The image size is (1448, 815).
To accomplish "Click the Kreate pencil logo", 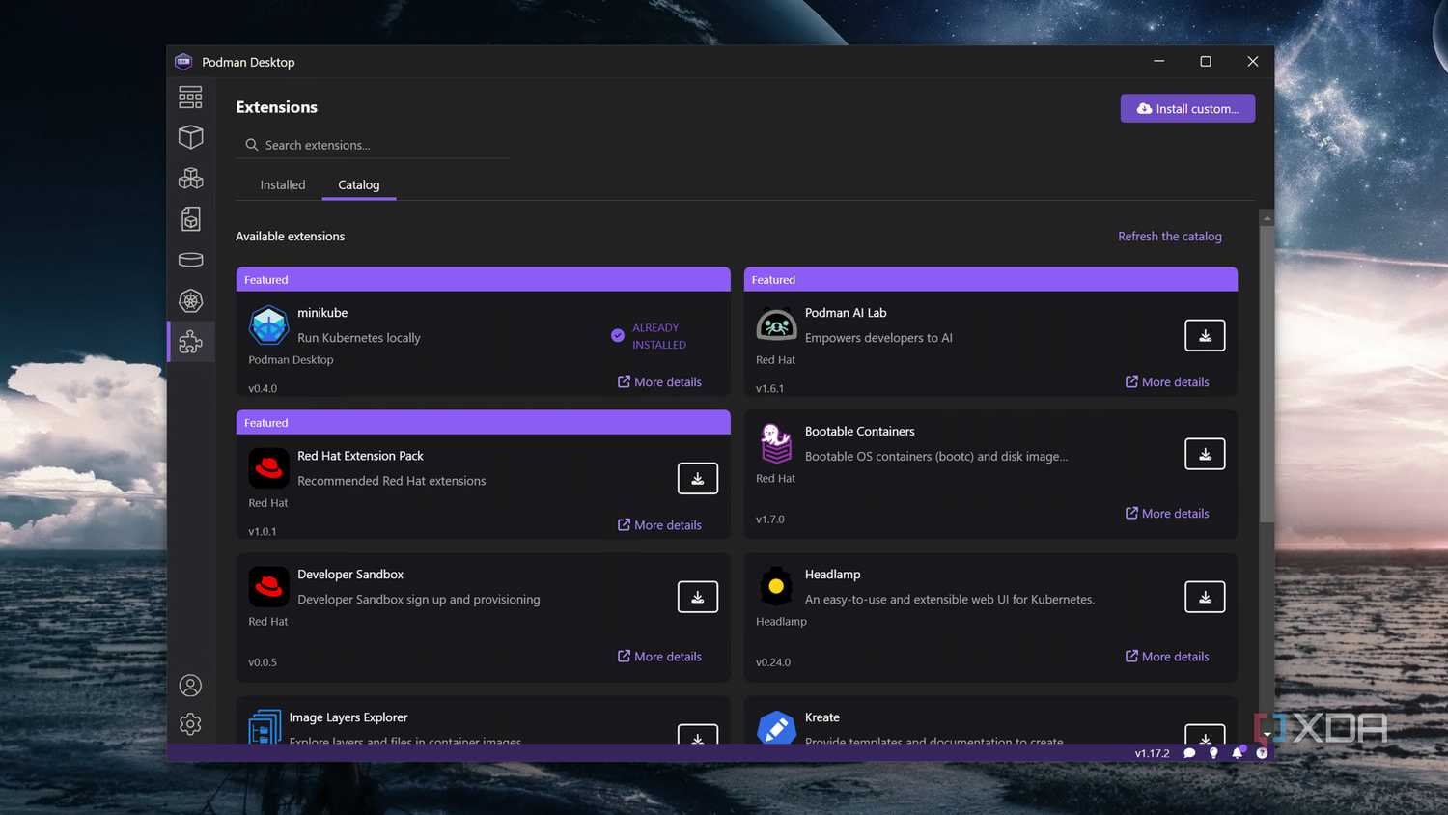I will point(776,728).
